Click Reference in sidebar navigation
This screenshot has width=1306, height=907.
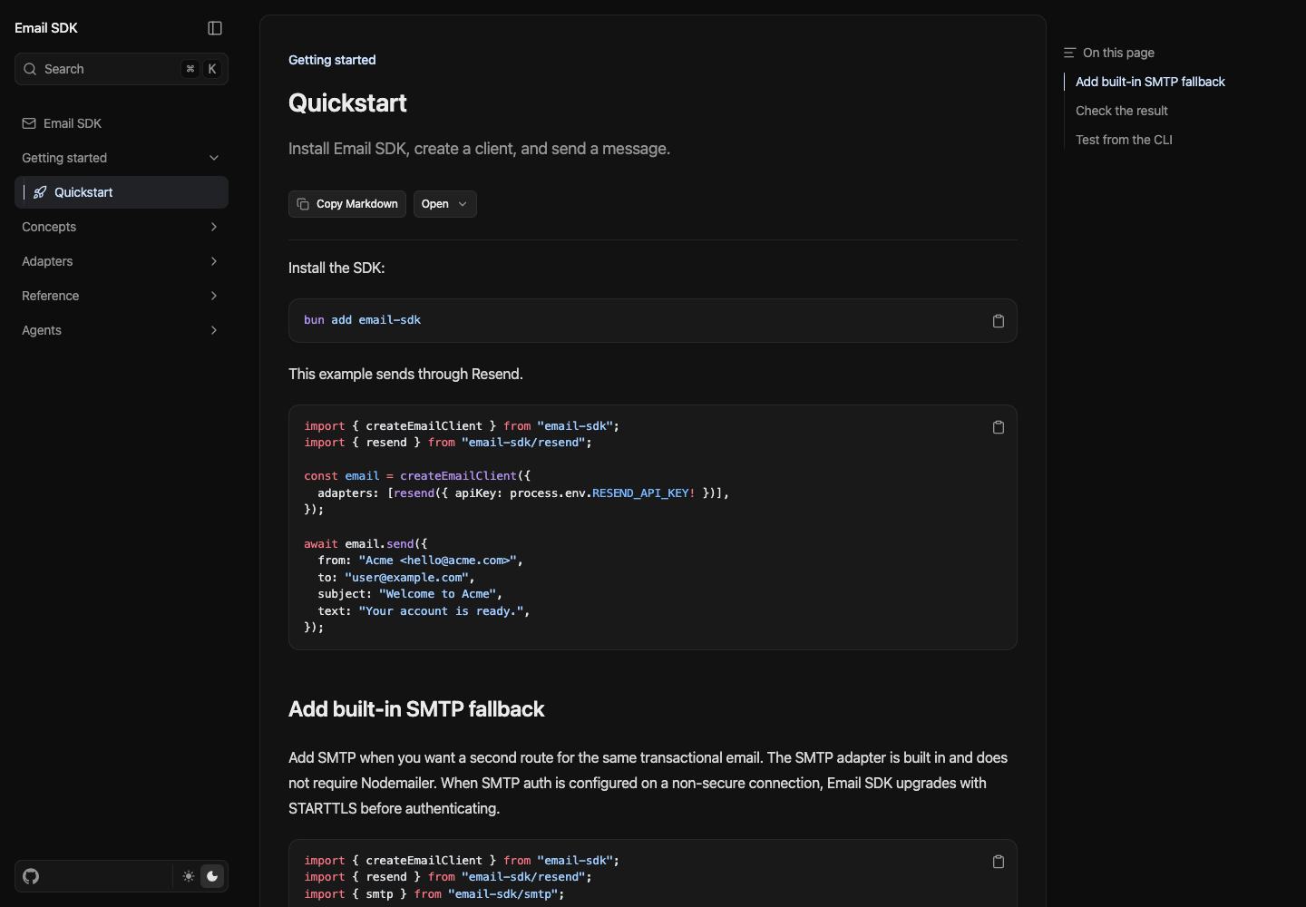click(x=51, y=296)
